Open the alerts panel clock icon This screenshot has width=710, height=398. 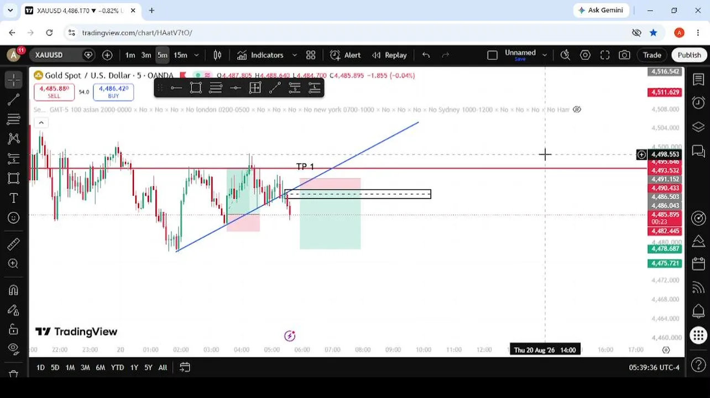coord(698,103)
